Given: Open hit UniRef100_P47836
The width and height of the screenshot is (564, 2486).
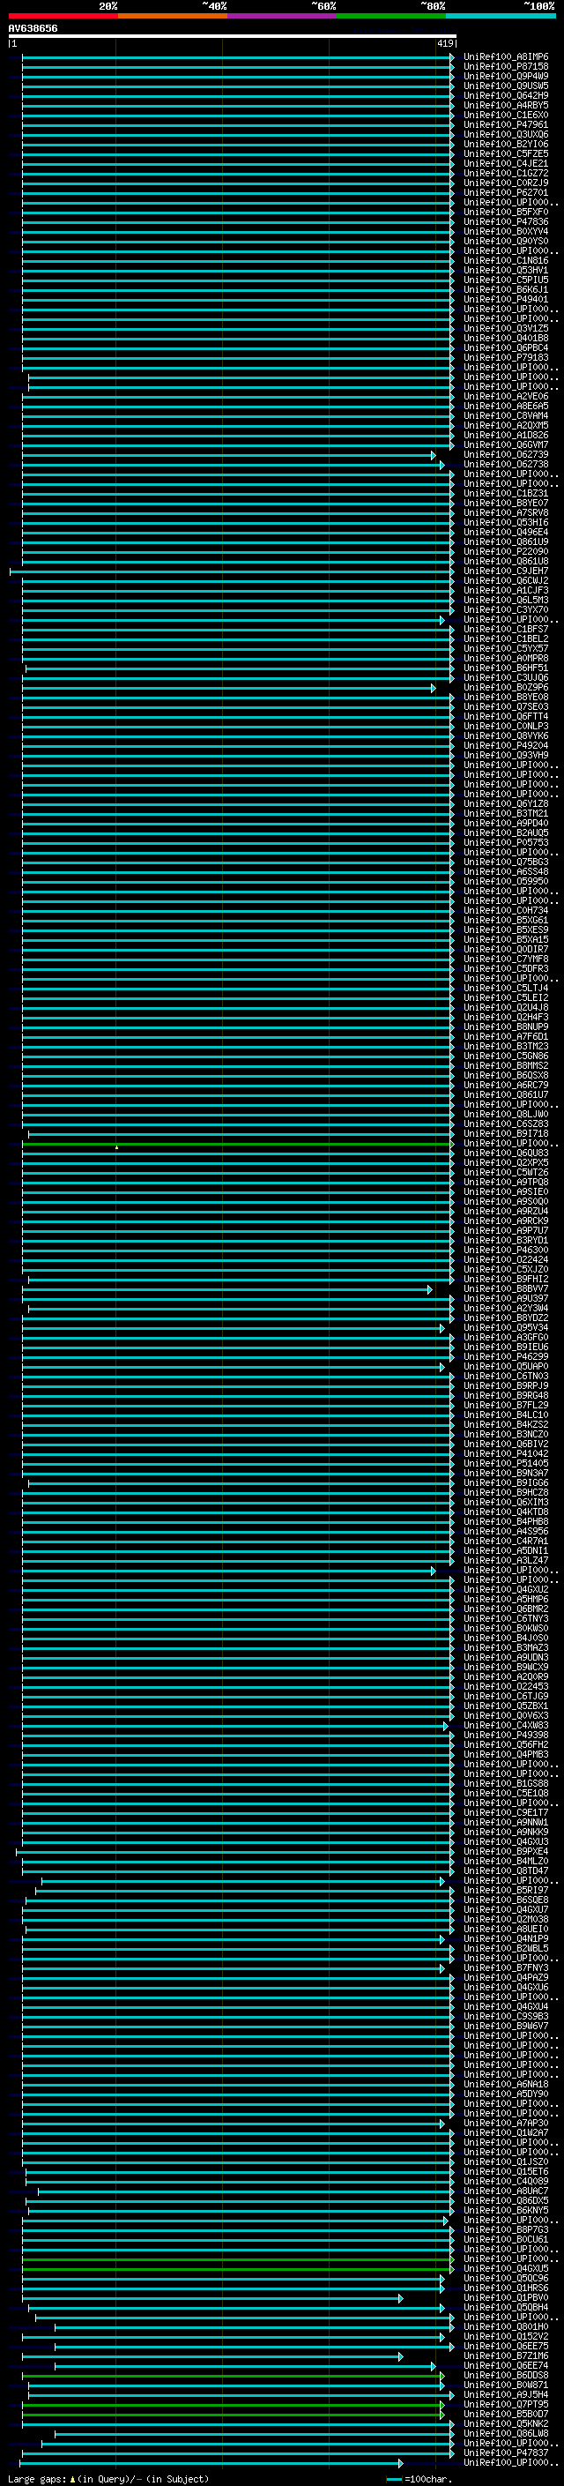Looking at the screenshot, I should pos(506,222).
